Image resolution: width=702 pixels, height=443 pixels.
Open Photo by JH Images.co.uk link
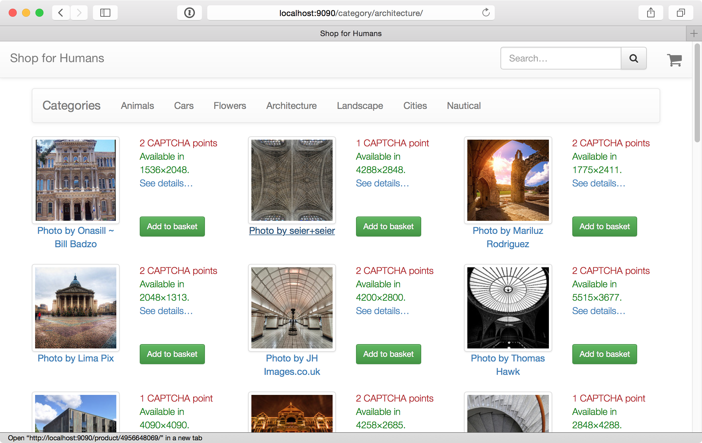click(292, 365)
